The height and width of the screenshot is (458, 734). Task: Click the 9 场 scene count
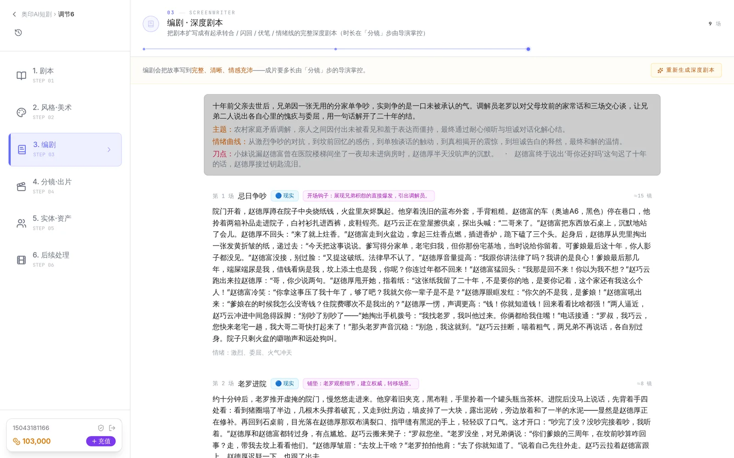(x=715, y=24)
